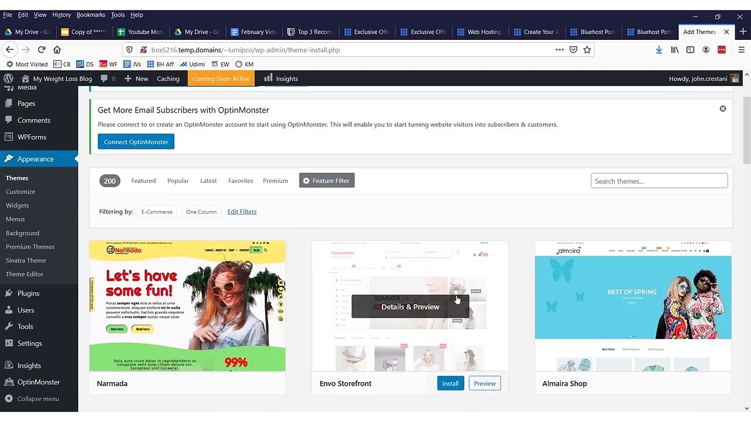
Task: Select the Featured themes filter
Action: pyautogui.click(x=143, y=181)
